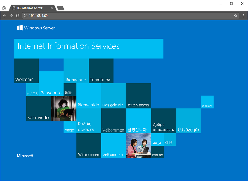The image size is (248, 181).
Task: Click the site information icon in address bar
Action: 26,16
